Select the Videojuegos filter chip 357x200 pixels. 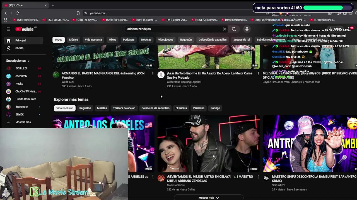click(166, 40)
